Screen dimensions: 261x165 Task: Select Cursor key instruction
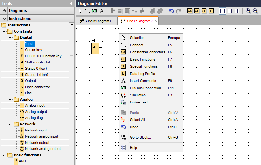[33, 50]
